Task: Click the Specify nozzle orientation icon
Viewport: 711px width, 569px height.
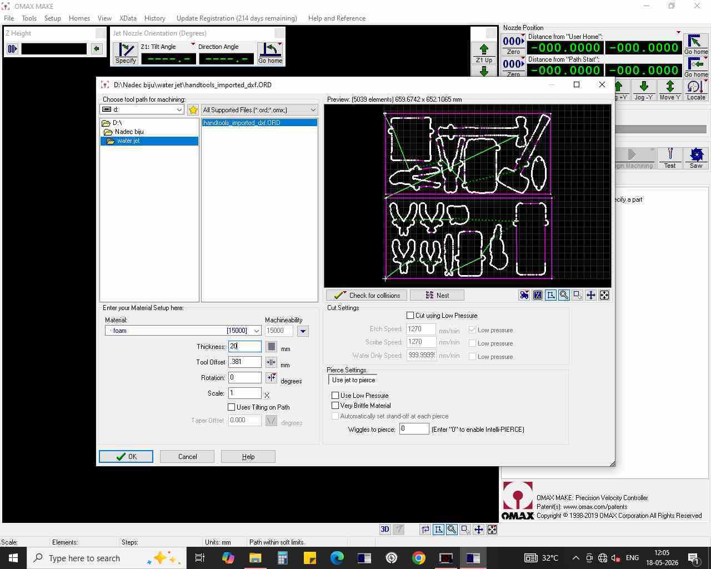Action: click(126, 53)
